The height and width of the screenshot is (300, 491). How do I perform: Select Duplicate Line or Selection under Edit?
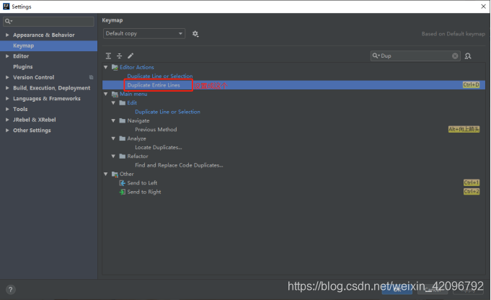[167, 112]
